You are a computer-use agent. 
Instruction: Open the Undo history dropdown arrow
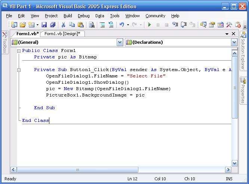128,25
